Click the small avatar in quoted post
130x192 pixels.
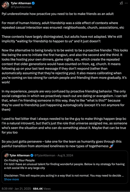(6, 156)
